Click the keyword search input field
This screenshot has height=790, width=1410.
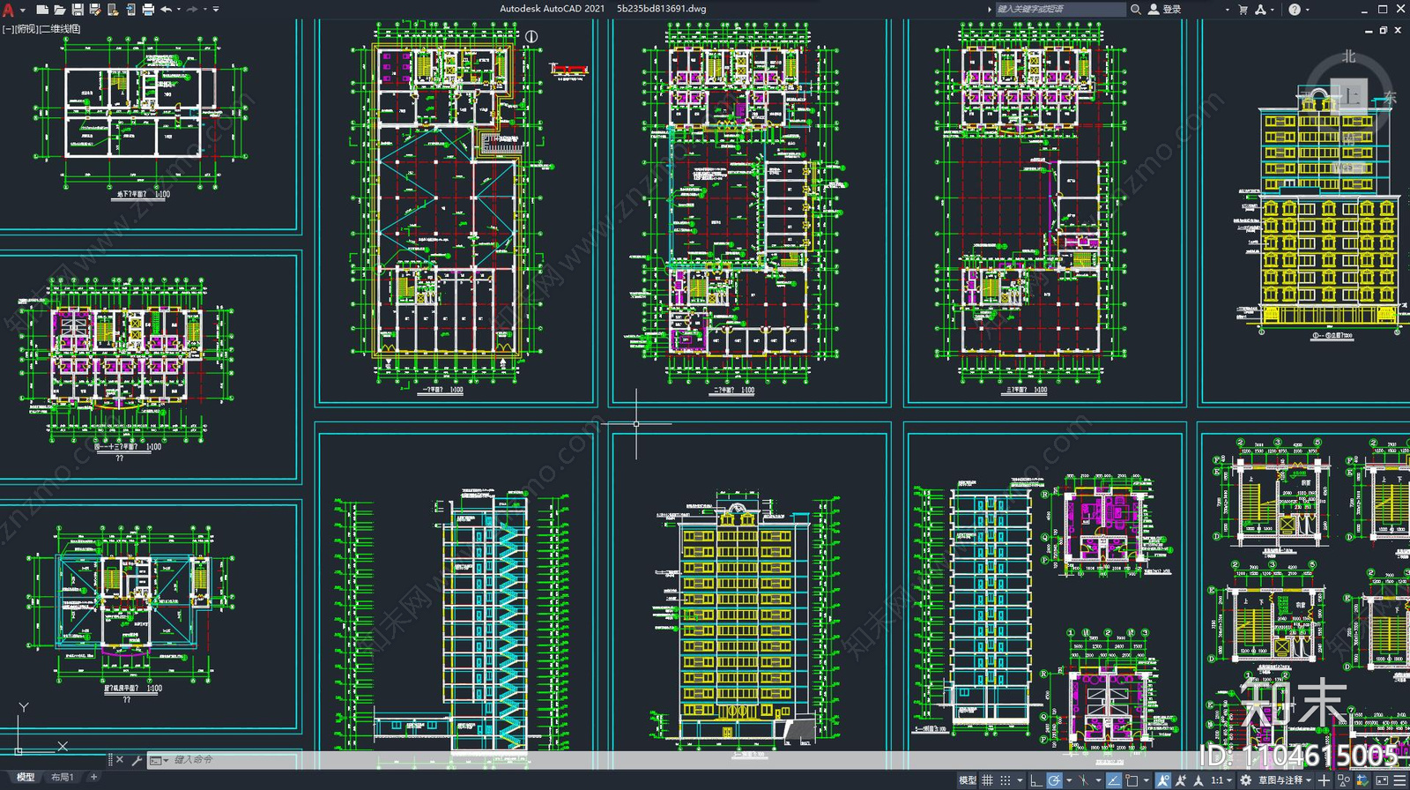pyautogui.click(x=1060, y=9)
